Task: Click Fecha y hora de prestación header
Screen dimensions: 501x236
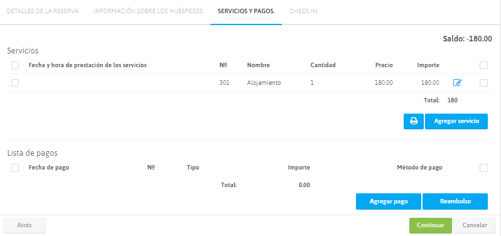Action: [x=87, y=65]
